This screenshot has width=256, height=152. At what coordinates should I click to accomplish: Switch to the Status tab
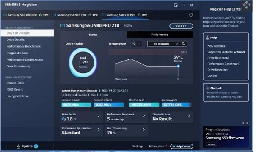(x=93, y=35)
